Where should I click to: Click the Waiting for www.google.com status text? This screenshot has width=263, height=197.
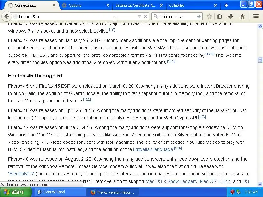pos(26,185)
